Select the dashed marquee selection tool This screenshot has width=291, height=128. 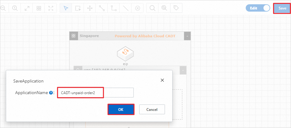pyautogui.click(x=78, y=8)
